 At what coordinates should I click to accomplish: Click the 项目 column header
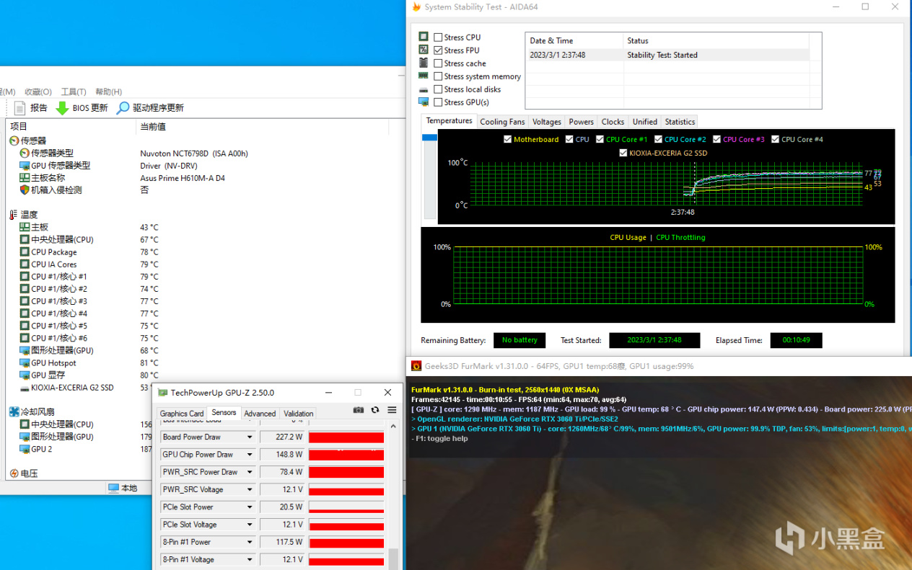tap(71, 127)
